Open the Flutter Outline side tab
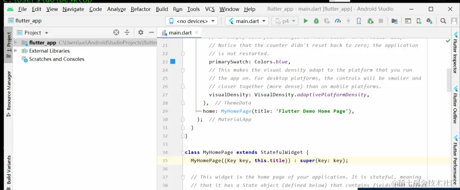The width and height of the screenshot is (460, 190). (455, 105)
